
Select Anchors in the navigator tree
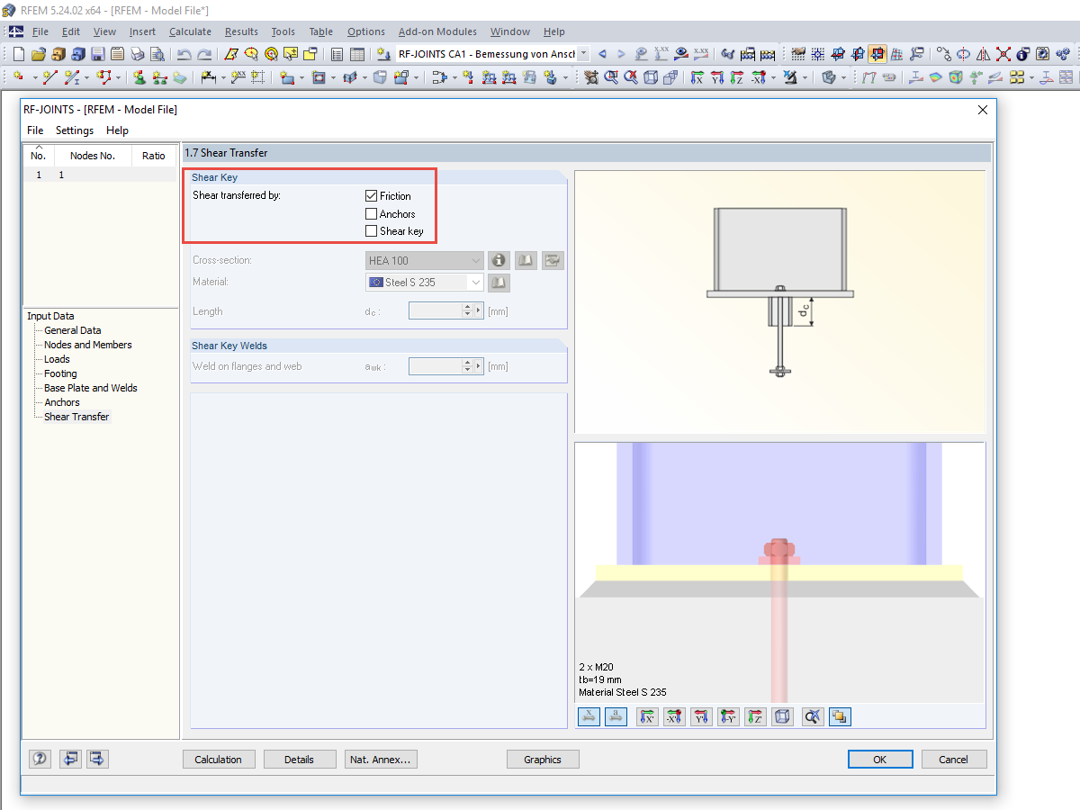click(62, 402)
